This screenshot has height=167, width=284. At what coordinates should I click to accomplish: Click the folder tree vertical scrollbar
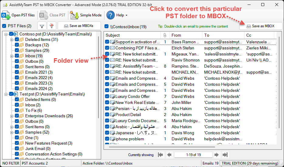98,77
